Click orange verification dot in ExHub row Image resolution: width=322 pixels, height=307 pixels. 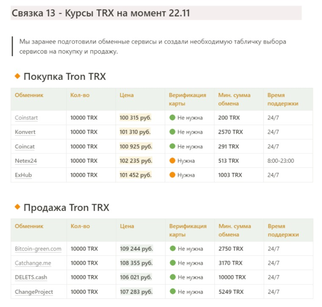click(x=172, y=175)
